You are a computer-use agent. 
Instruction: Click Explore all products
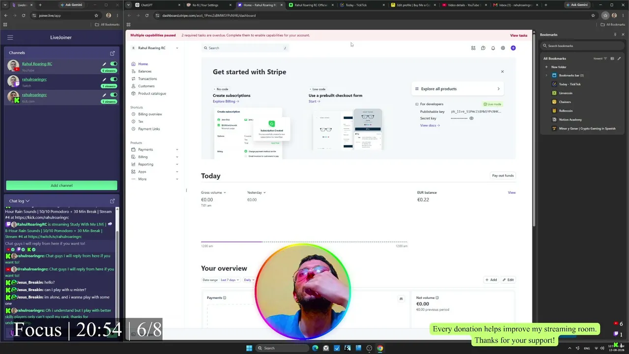(x=457, y=89)
